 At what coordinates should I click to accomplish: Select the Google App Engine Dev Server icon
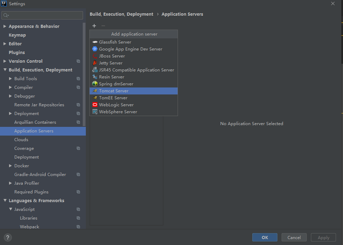coord(95,49)
